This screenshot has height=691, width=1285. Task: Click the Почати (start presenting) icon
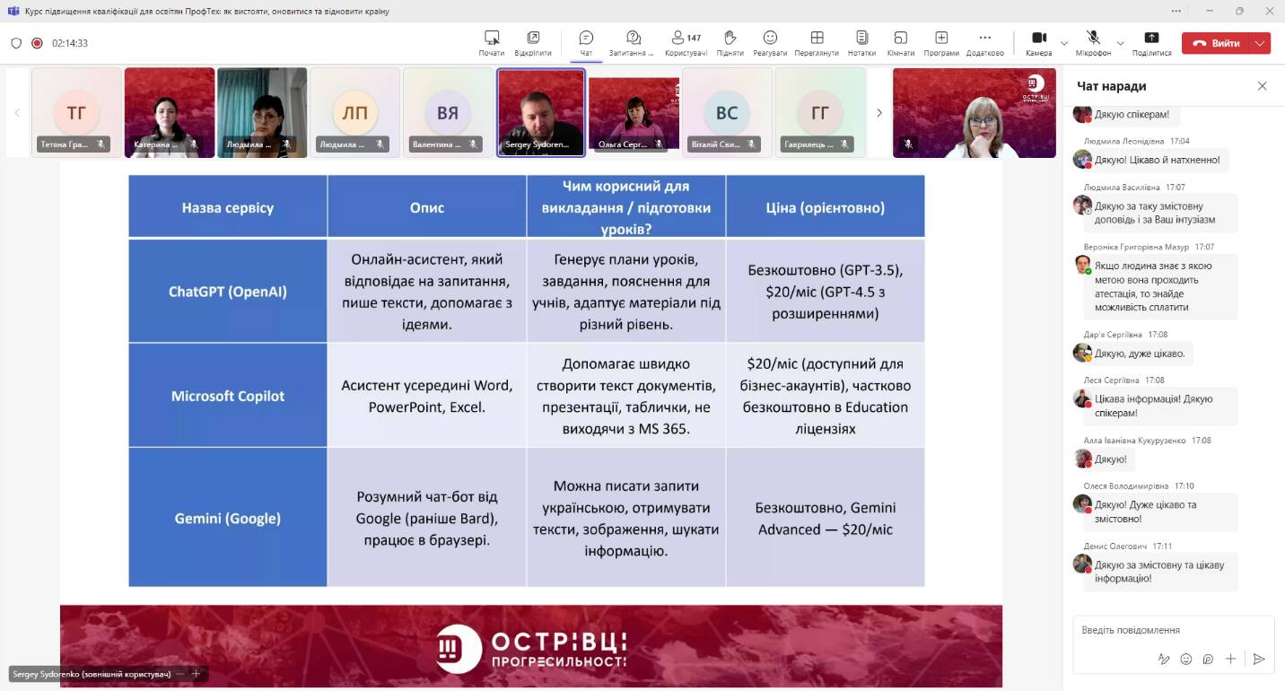coord(492,38)
